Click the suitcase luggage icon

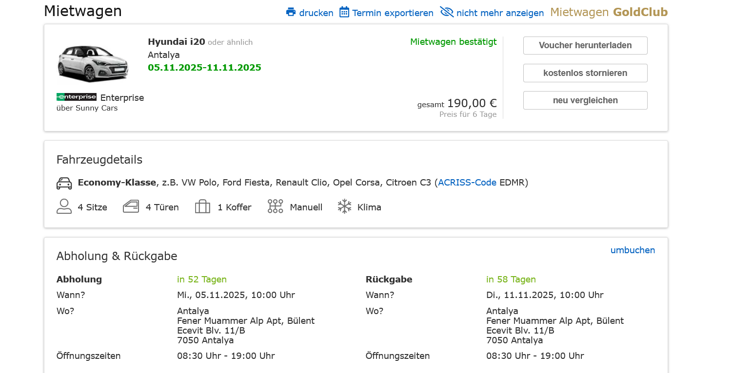pyautogui.click(x=202, y=207)
